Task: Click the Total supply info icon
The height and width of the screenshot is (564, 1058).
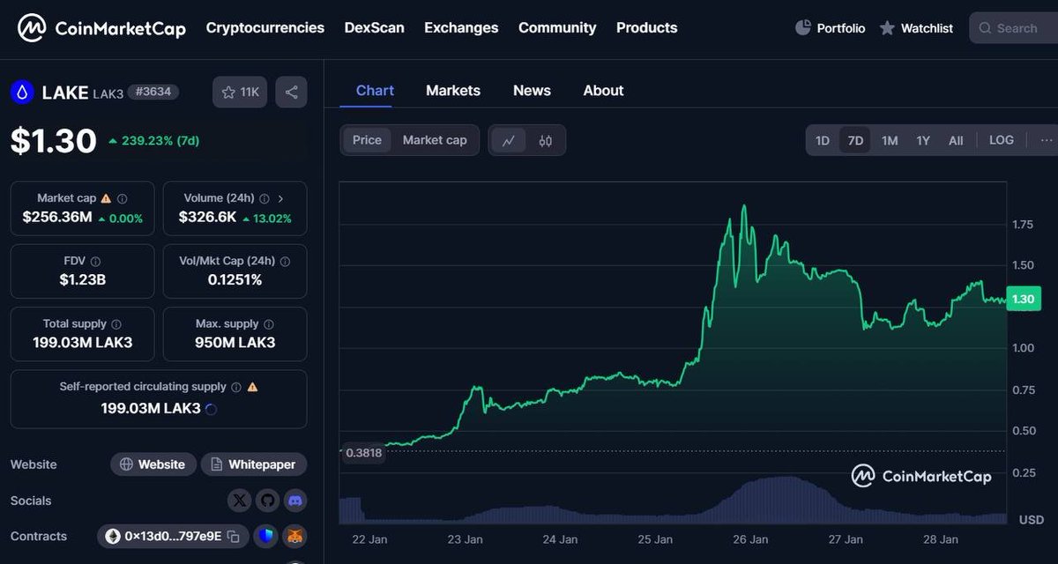Action: click(x=116, y=324)
